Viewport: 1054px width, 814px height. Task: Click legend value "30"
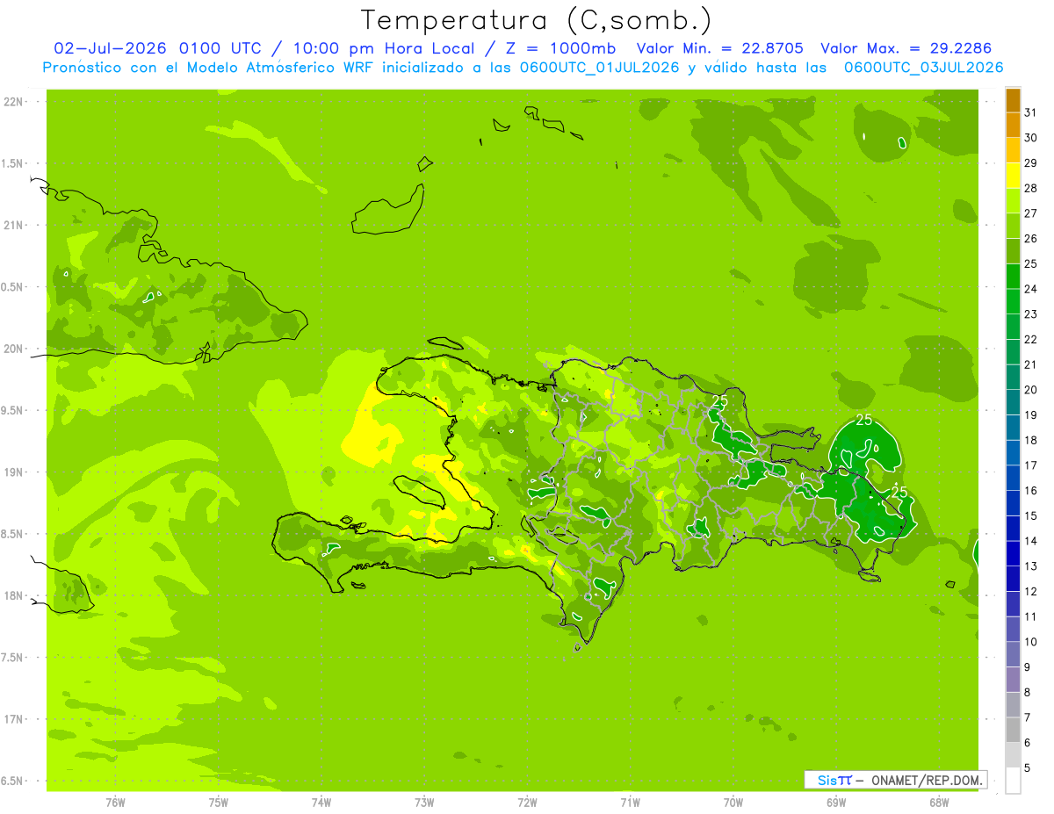tap(1031, 138)
